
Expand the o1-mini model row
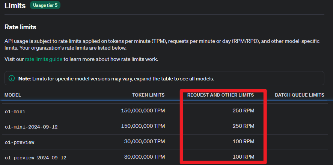[15, 111]
